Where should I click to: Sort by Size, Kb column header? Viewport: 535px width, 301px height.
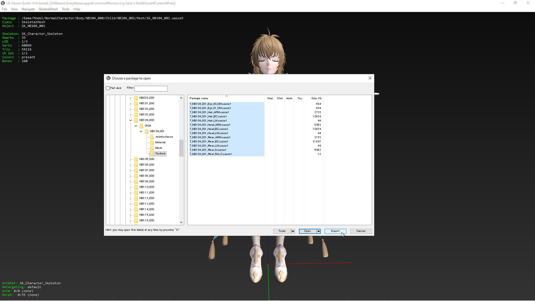click(313, 98)
